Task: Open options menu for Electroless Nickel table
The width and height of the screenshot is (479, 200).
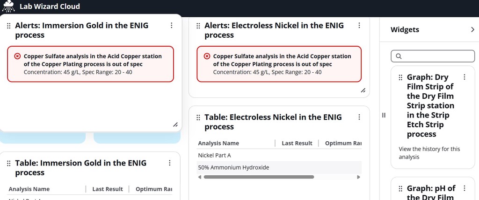Action: (359, 117)
